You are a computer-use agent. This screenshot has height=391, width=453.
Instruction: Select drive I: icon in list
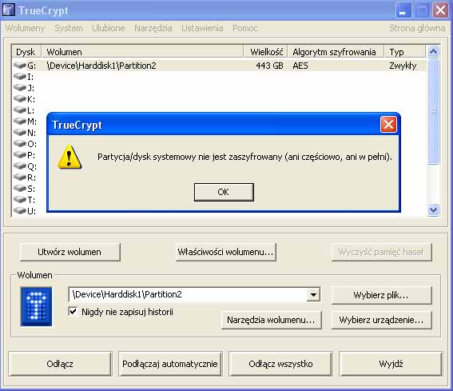click(x=20, y=76)
